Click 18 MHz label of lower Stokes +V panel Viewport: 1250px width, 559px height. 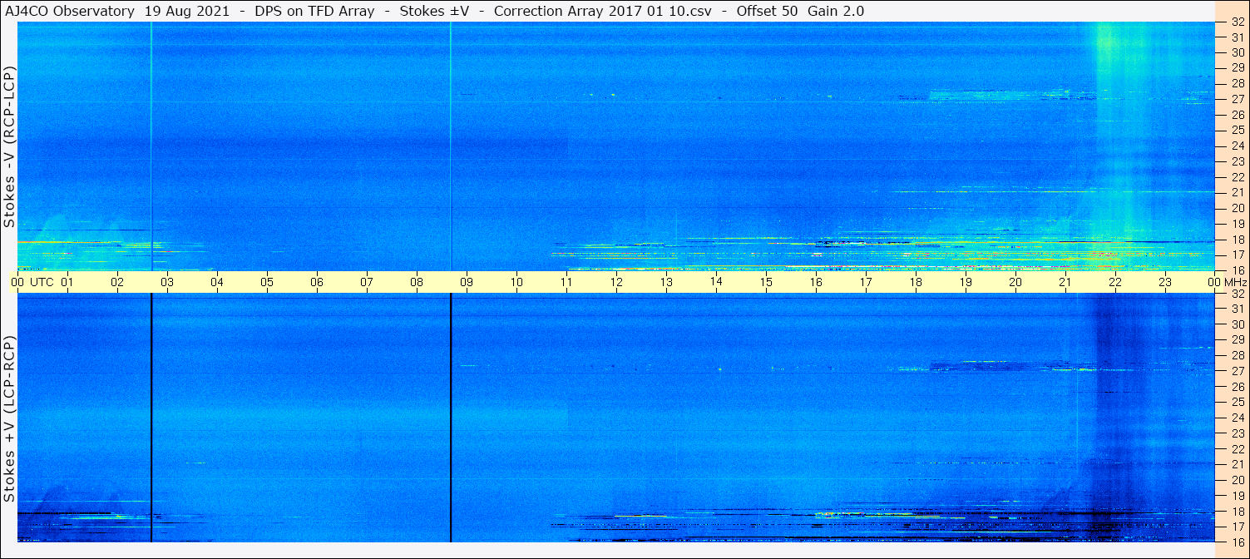click(x=1238, y=511)
